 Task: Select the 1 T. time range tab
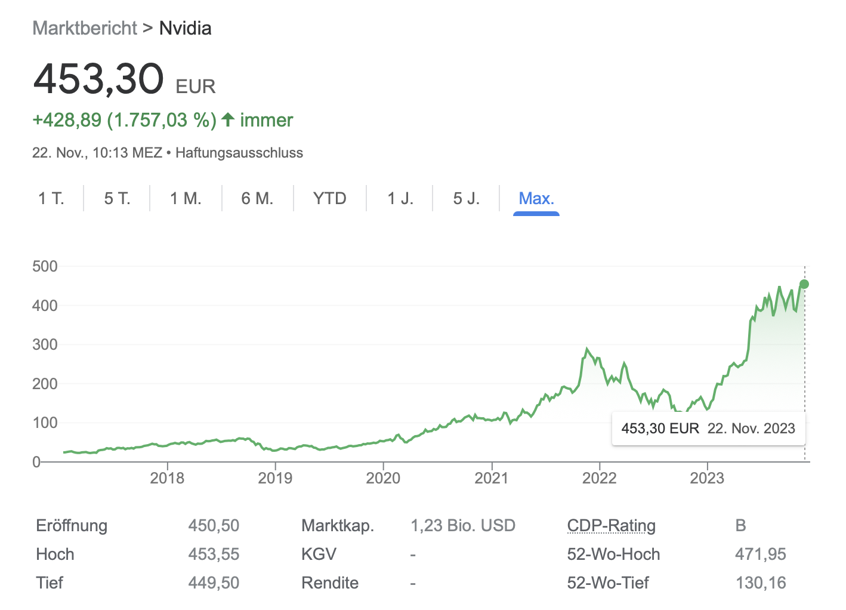coord(51,198)
